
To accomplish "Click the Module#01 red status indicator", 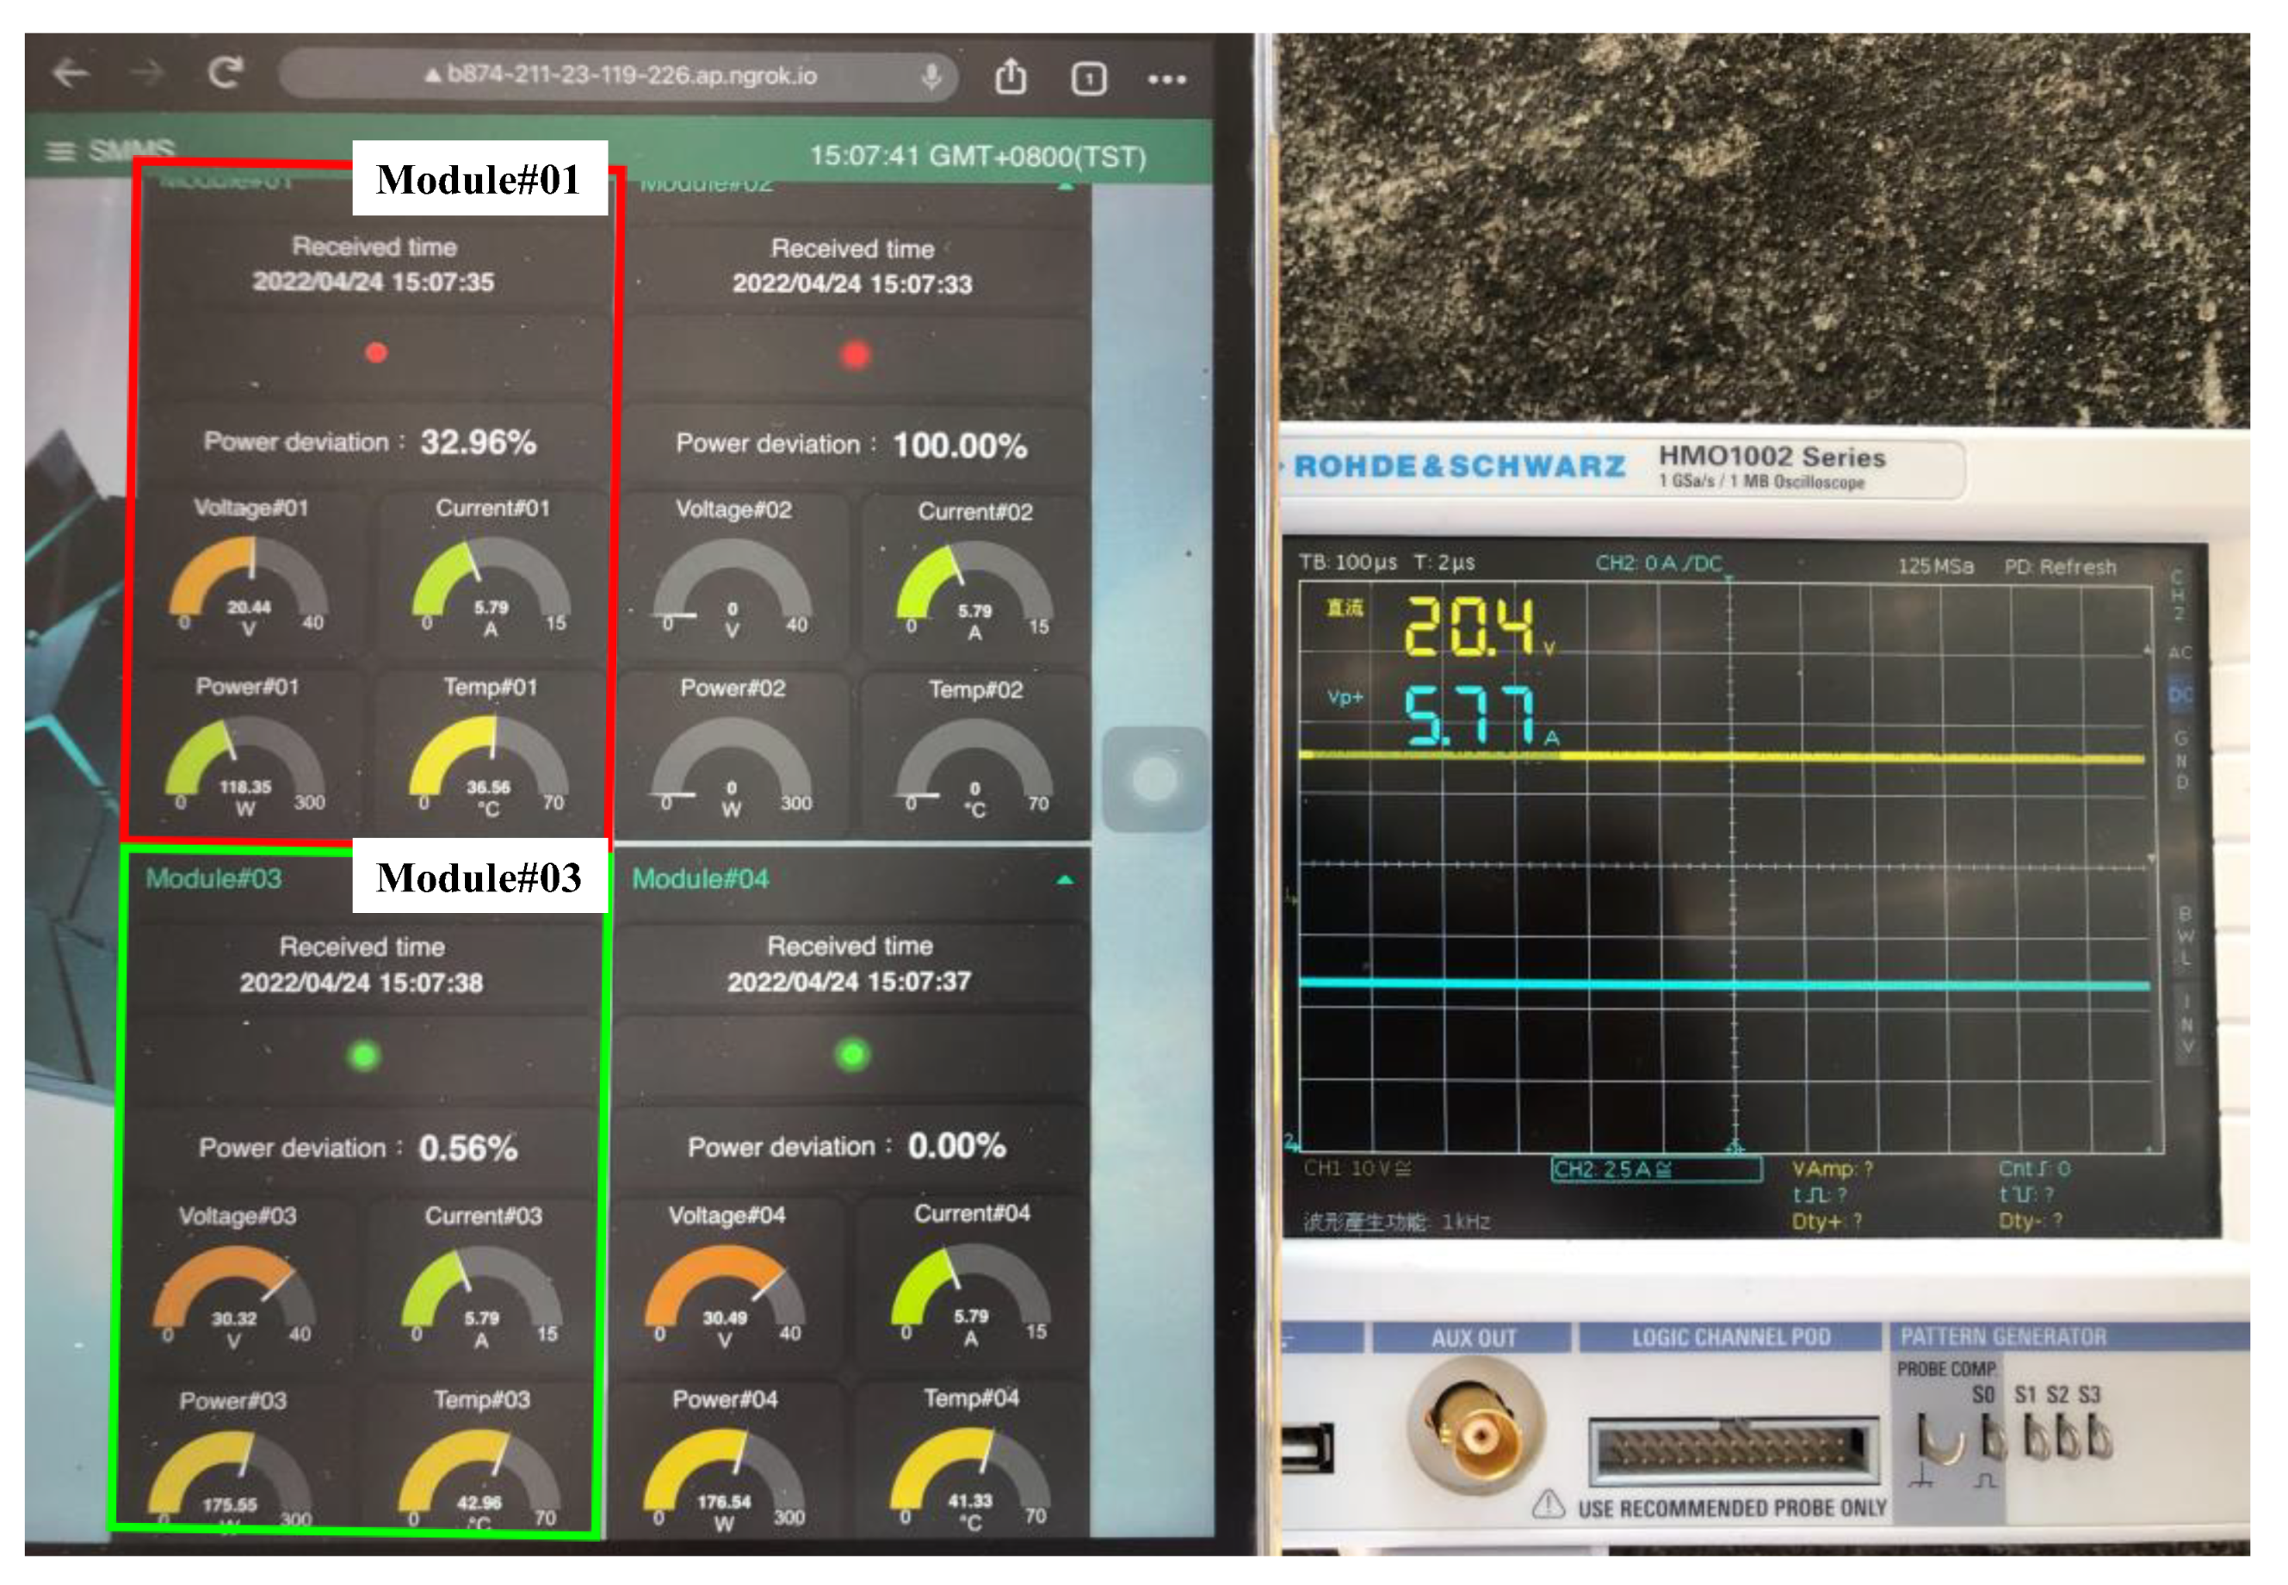I will [375, 353].
